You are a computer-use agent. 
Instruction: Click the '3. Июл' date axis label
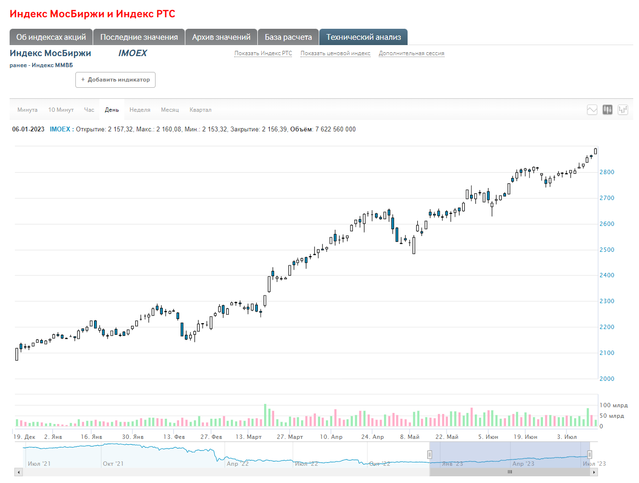click(x=567, y=437)
